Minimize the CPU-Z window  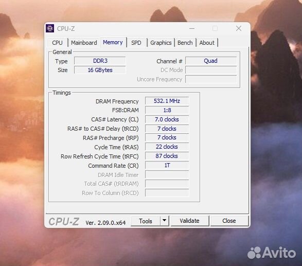click(x=192, y=28)
